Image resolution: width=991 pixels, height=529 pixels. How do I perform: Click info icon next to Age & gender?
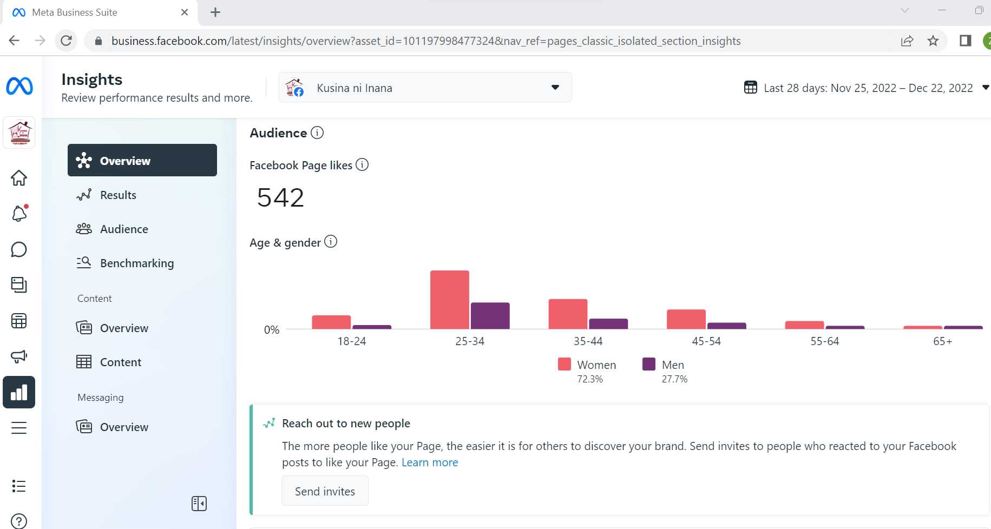331,242
